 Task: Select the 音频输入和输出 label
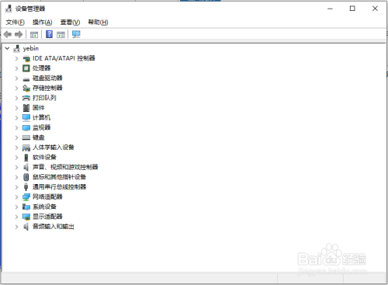point(54,227)
